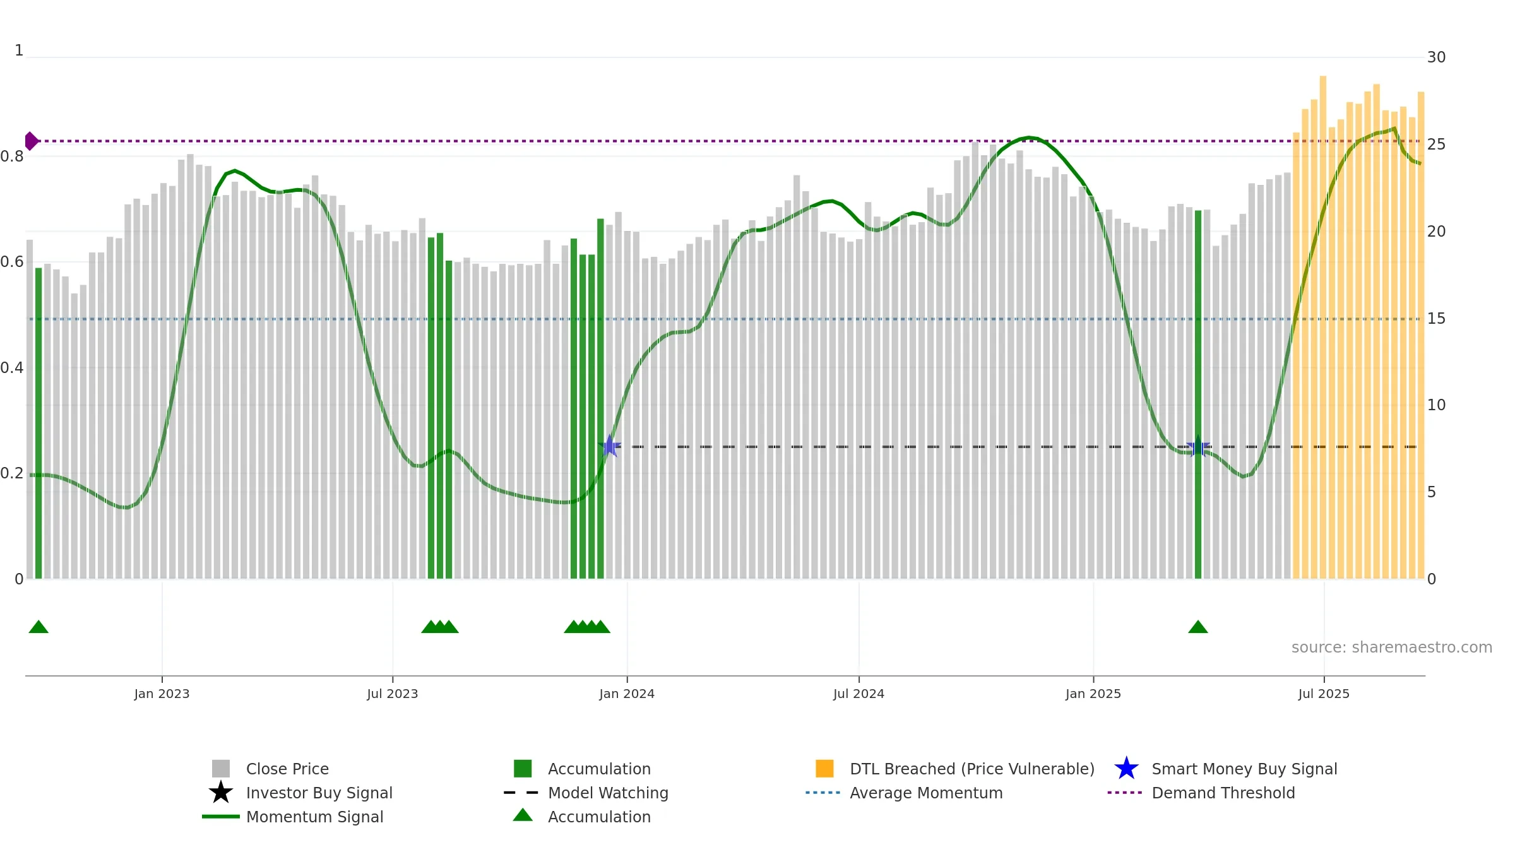Click the blue star marker near Jan 2024
The width and height of the screenshot is (1515, 852).
tap(610, 446)
